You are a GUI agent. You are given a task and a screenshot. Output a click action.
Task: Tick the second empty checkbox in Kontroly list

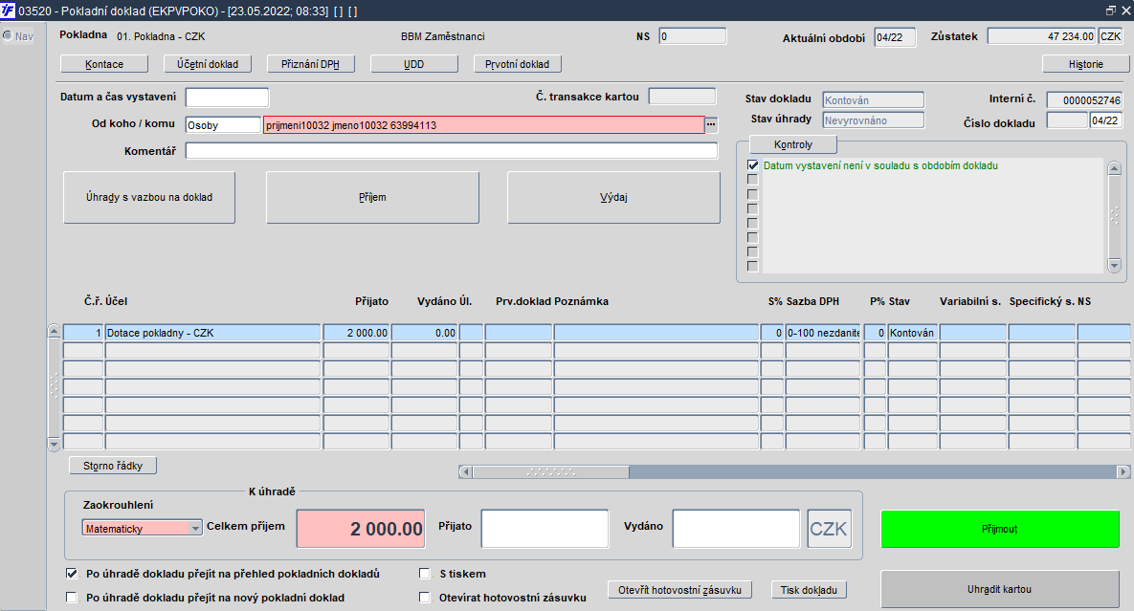(753, 194)
